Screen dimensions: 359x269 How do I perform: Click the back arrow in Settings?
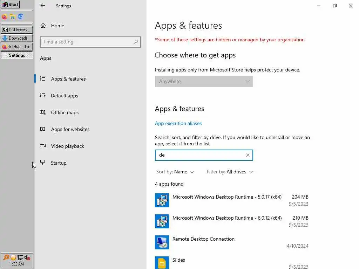(43, 6)
